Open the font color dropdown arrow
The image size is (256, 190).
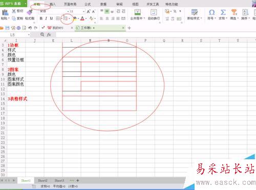click(86, 18)
